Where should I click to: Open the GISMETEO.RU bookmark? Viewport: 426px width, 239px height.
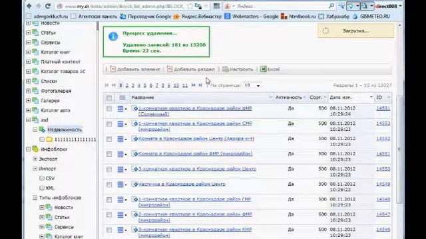(x=371, y=17)
